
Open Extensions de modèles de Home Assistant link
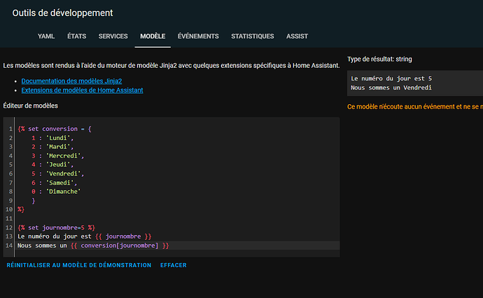coord(82,90)
